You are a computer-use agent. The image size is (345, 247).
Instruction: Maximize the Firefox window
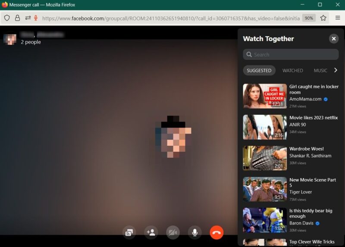pos(320,5)
